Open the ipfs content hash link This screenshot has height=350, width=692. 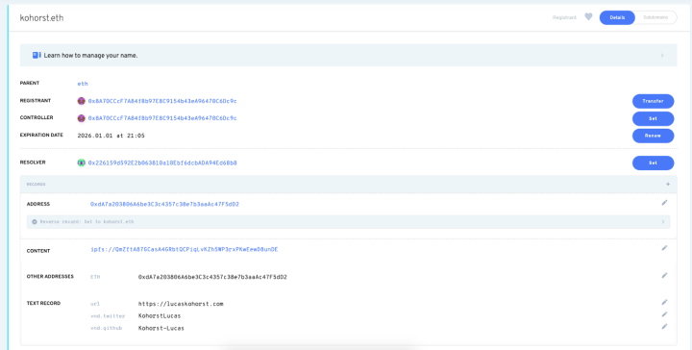point(184,249)
